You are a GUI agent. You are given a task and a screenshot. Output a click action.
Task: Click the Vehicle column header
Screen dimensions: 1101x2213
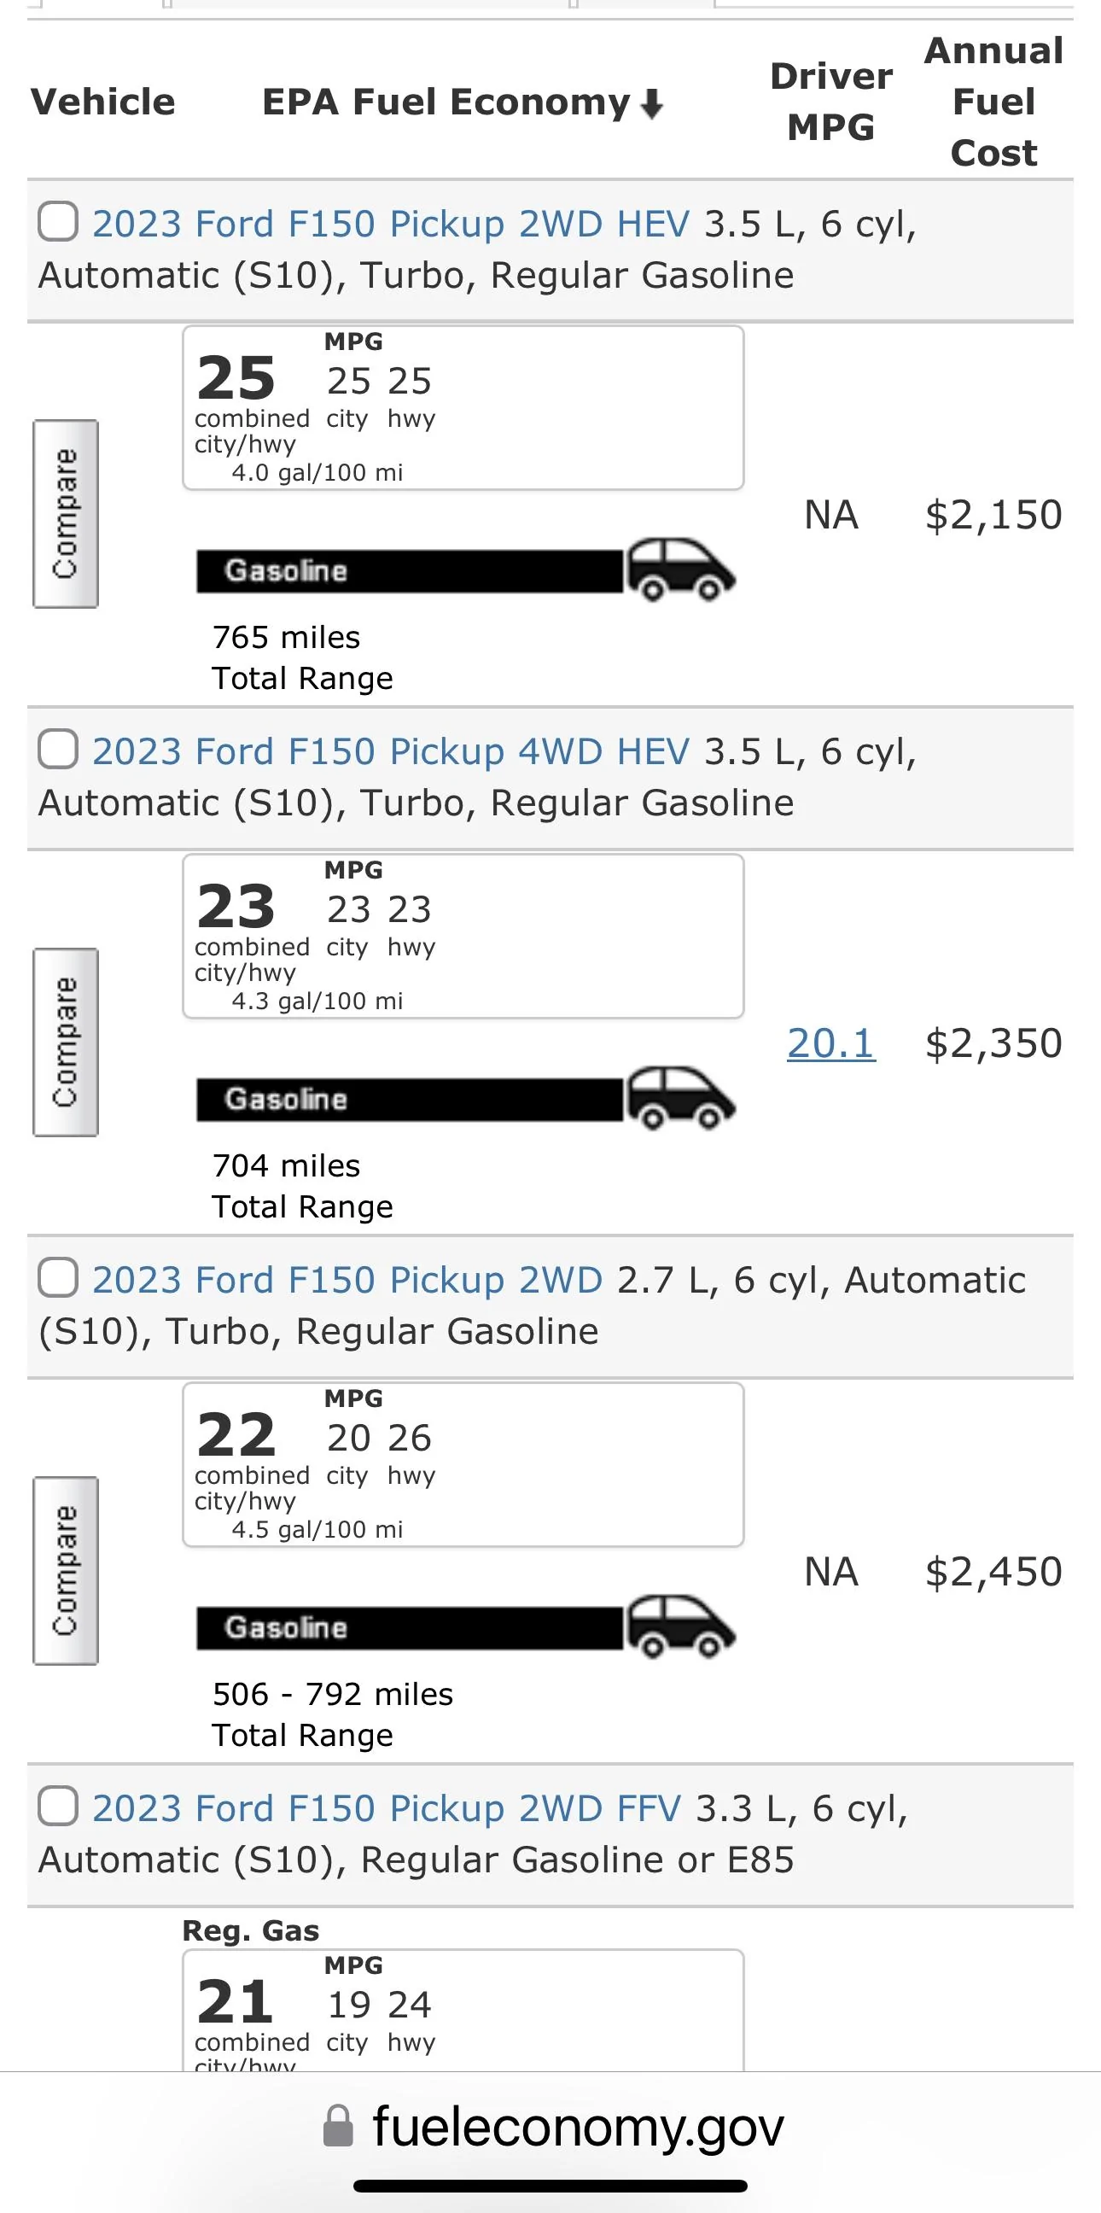pos(103,102)
